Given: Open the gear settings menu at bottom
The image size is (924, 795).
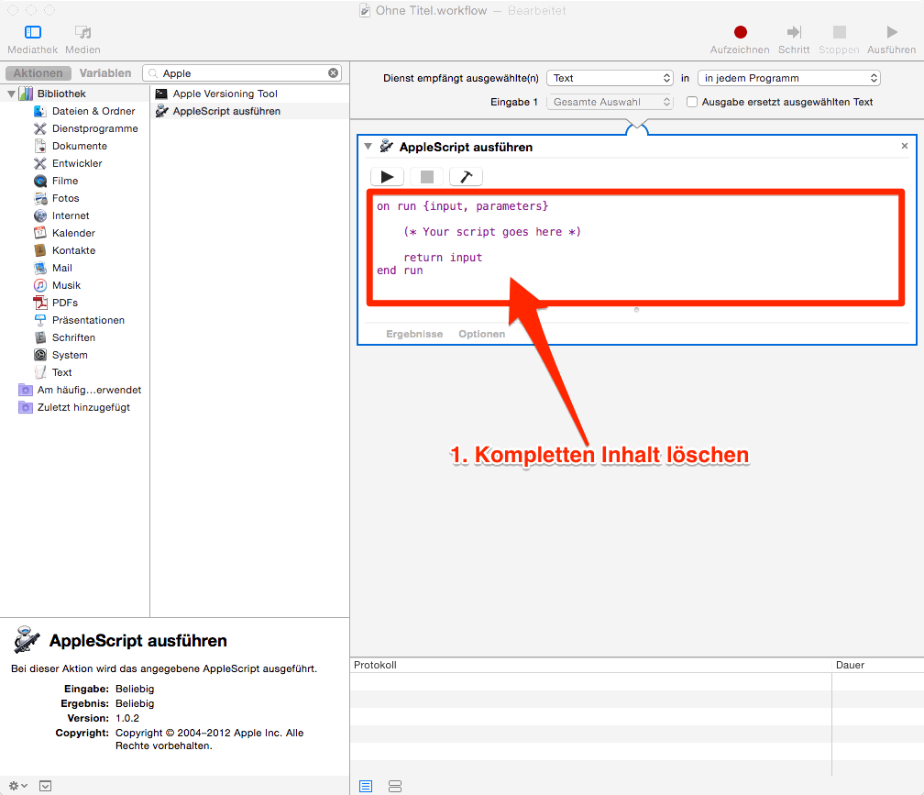Looking at the screenshot, I should (x=17, y=786).
